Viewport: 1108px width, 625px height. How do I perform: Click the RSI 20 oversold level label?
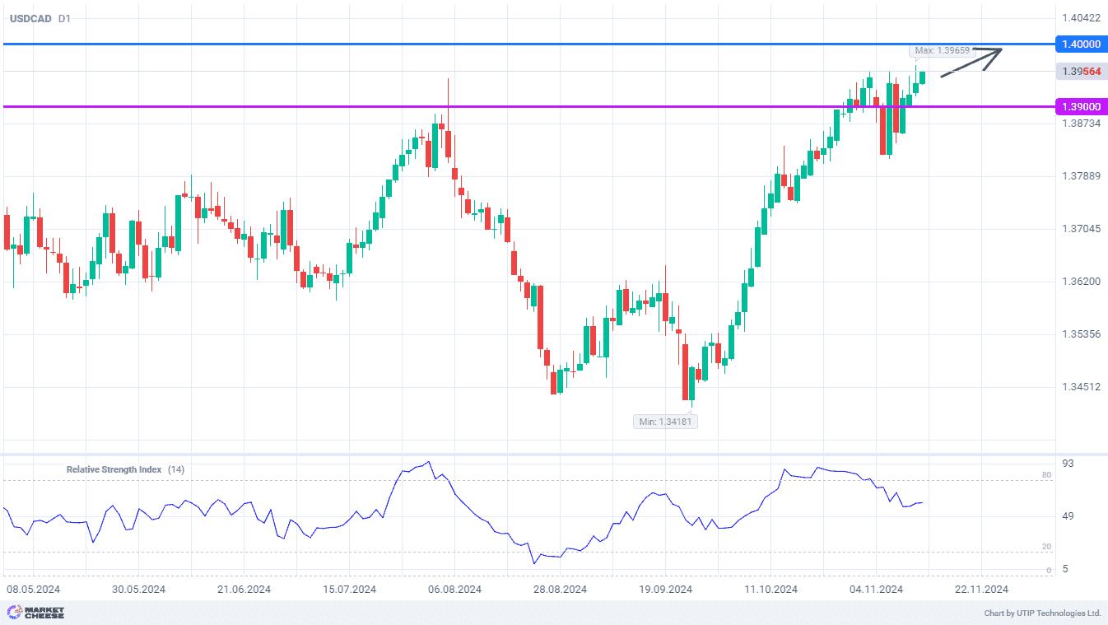click(1046, 547)
